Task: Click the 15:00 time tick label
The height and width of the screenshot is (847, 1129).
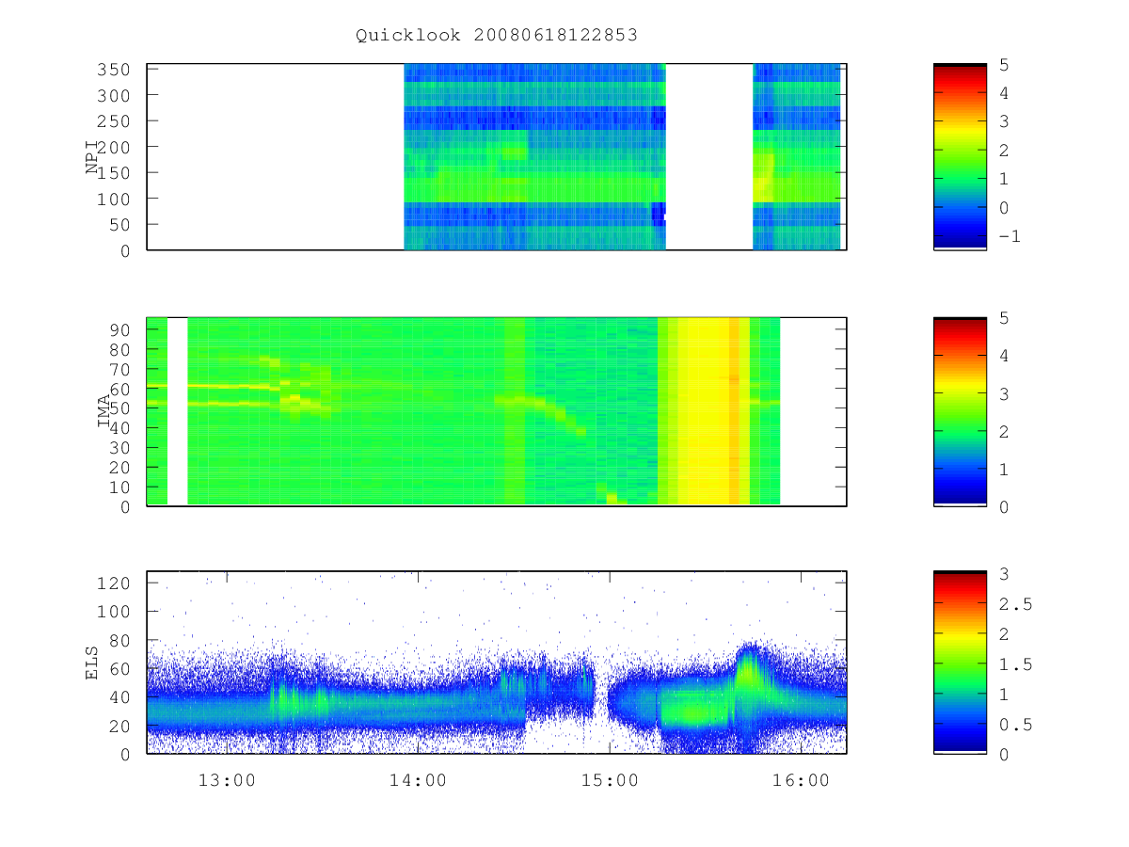Action: 609,780
